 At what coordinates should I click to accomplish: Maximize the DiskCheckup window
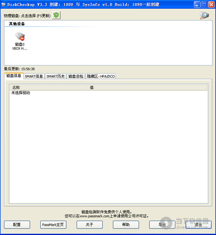(x=204, y=4)
